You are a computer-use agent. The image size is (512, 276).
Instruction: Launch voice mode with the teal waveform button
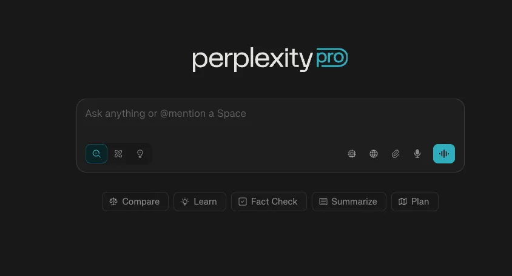444,154
